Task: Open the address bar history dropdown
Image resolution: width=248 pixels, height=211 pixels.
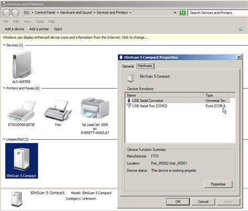Action: (175, 13)
